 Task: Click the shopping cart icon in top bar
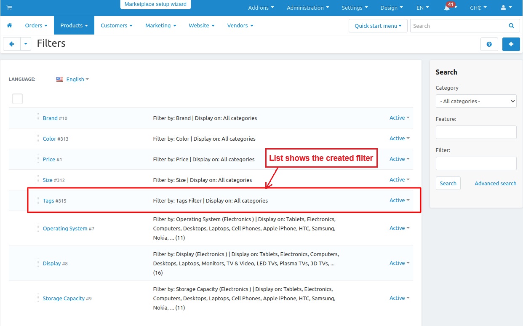(x=9, y=8)
